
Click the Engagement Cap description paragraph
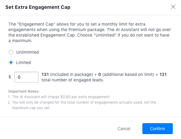pos(89,32)
